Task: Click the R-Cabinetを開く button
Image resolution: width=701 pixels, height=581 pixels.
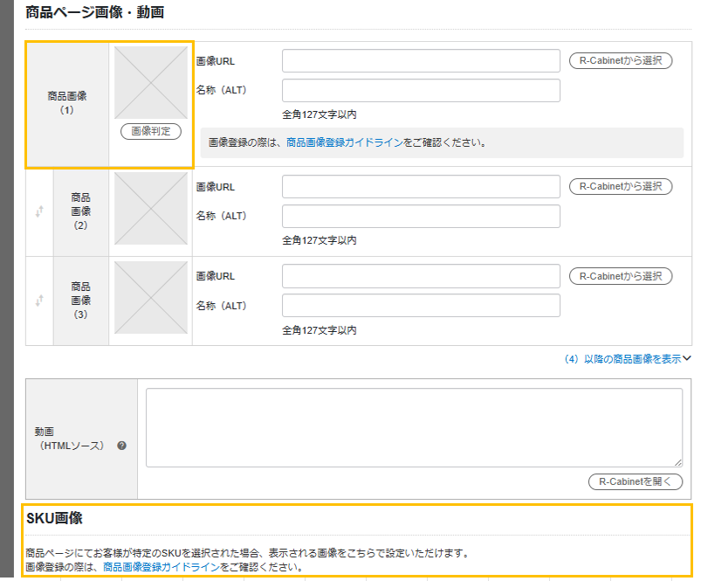Action: point(635,481)
